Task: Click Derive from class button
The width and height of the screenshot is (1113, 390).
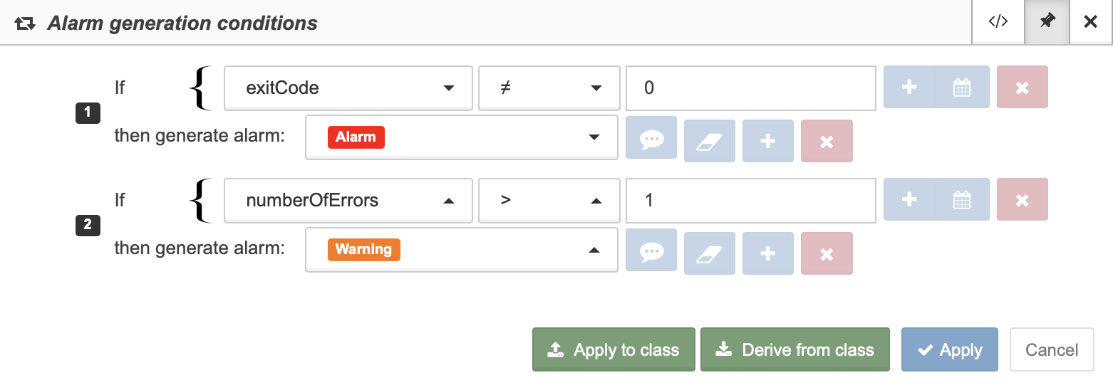Action: (x=795, y=349)
